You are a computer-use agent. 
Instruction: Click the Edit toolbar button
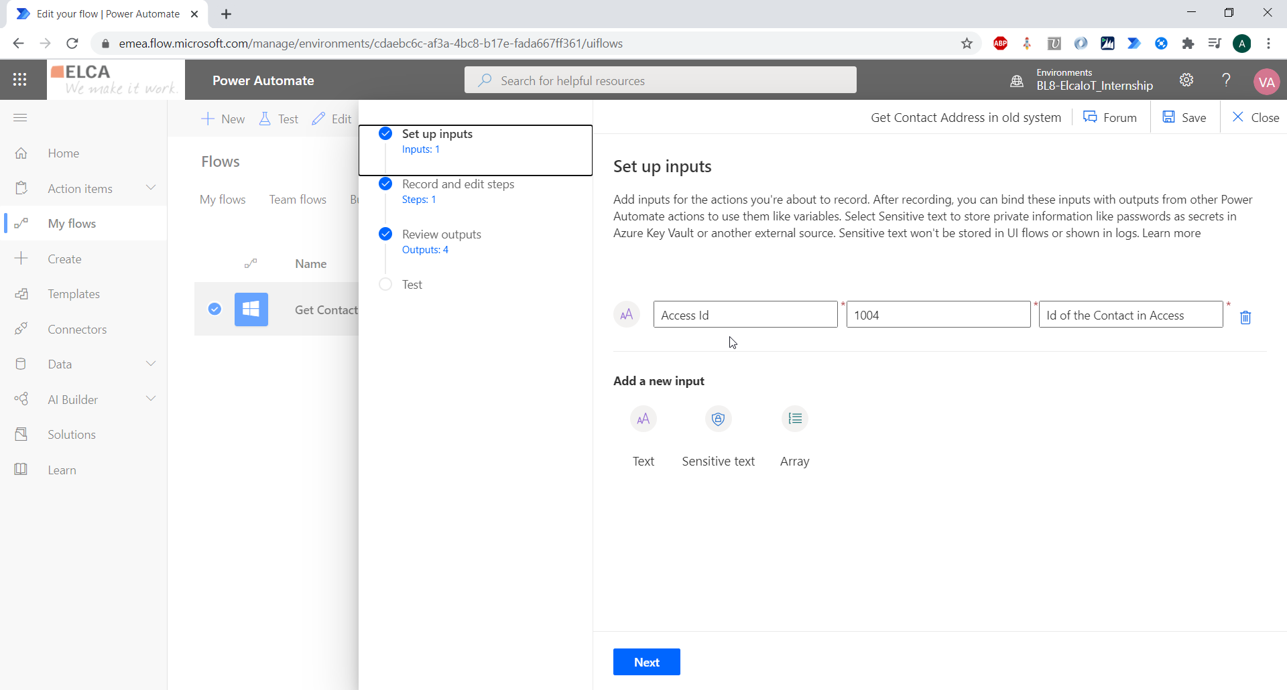[332, 119]
